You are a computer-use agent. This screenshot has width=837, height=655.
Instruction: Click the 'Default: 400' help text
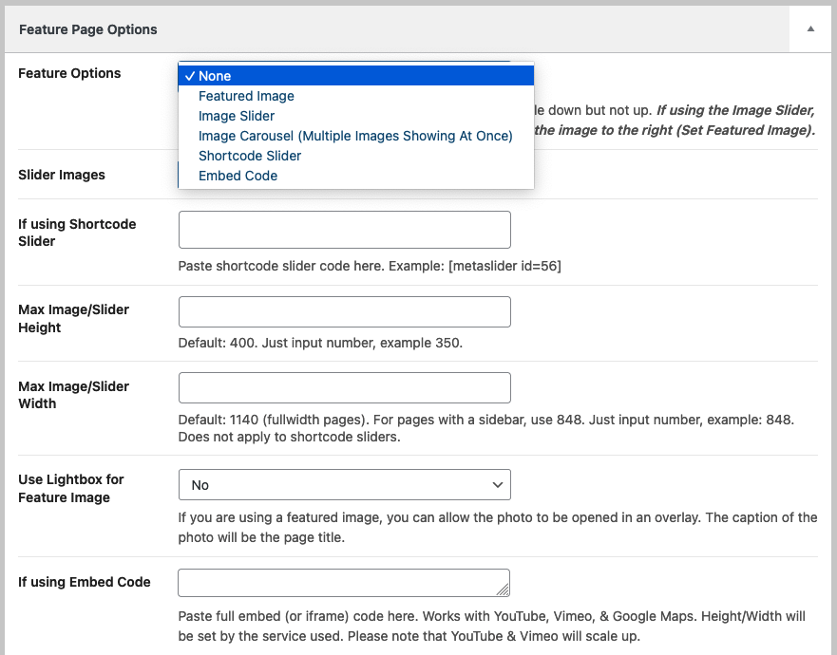[x=320, y=343]
